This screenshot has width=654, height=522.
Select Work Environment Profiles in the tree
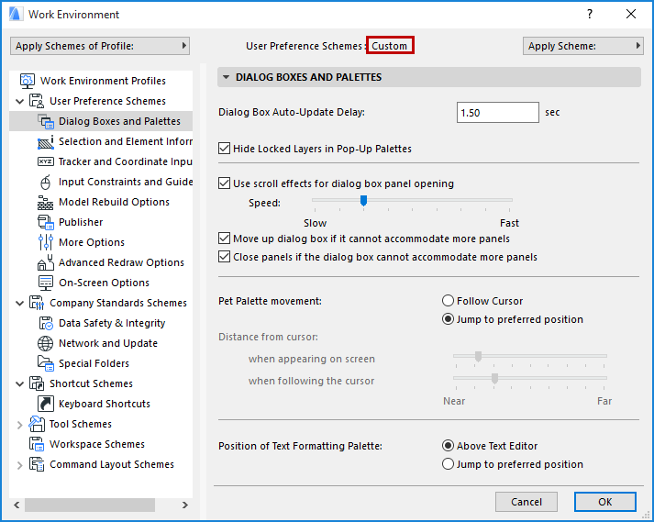click(x=103, y=81)
